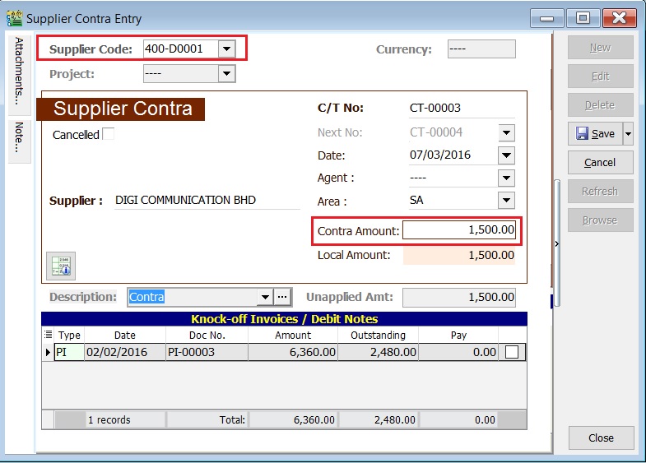The image size is (646, 463).
Task: Click the Currency field
Action: [x=481, y=49]
